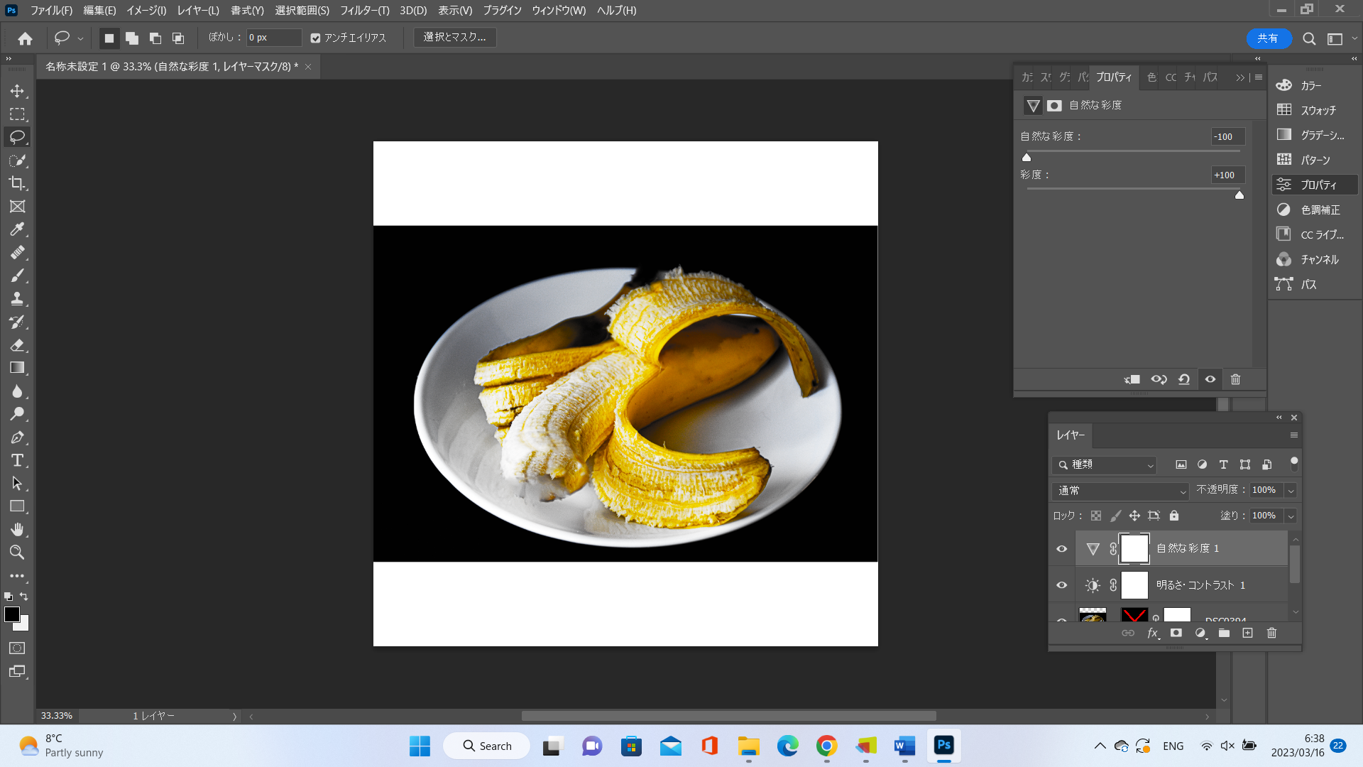The width and height of the screenshot is (1363, 767).
Task: Select the Hand tool
Action: (17, 529)
